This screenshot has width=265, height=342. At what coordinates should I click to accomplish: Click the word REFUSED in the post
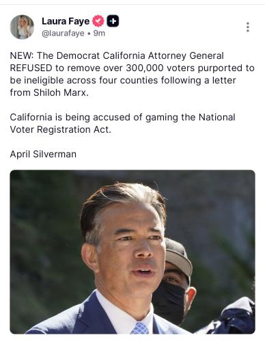click(x=31, y=68)
